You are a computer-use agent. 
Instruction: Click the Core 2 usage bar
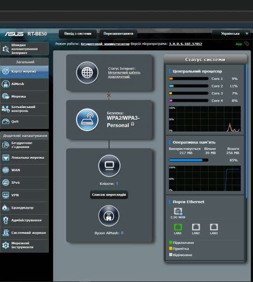(x=189, y=86)
